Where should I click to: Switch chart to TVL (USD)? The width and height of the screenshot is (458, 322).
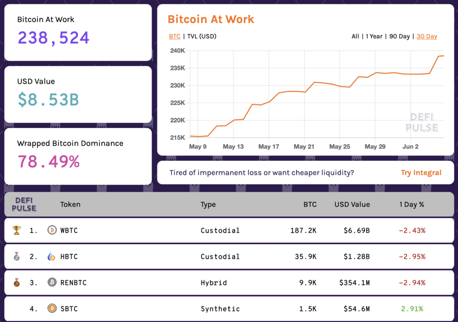(201, 36)
